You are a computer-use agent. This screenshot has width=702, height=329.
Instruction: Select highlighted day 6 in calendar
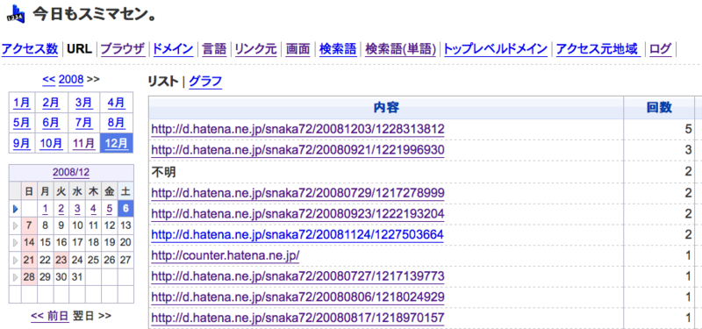coord(125,209)
